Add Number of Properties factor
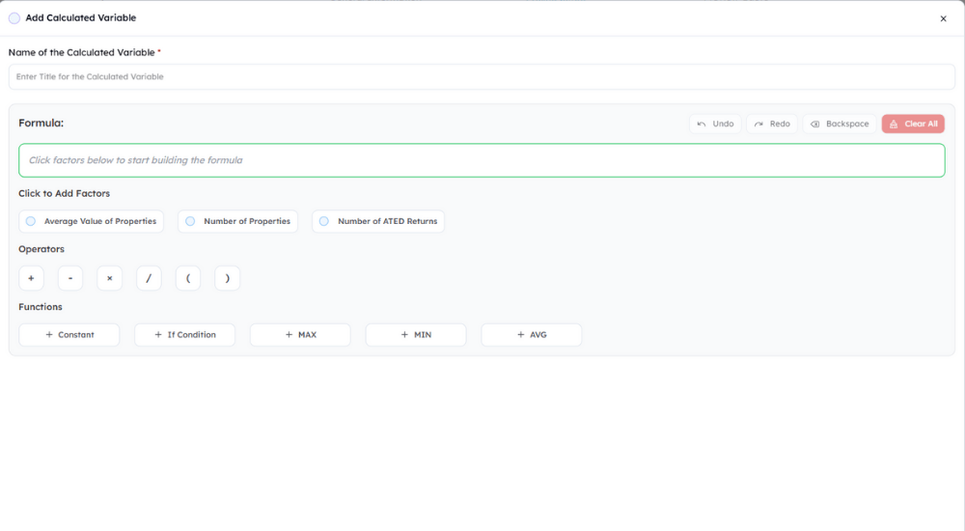Viewport: 965px width, 531px height. click(237, 221)
